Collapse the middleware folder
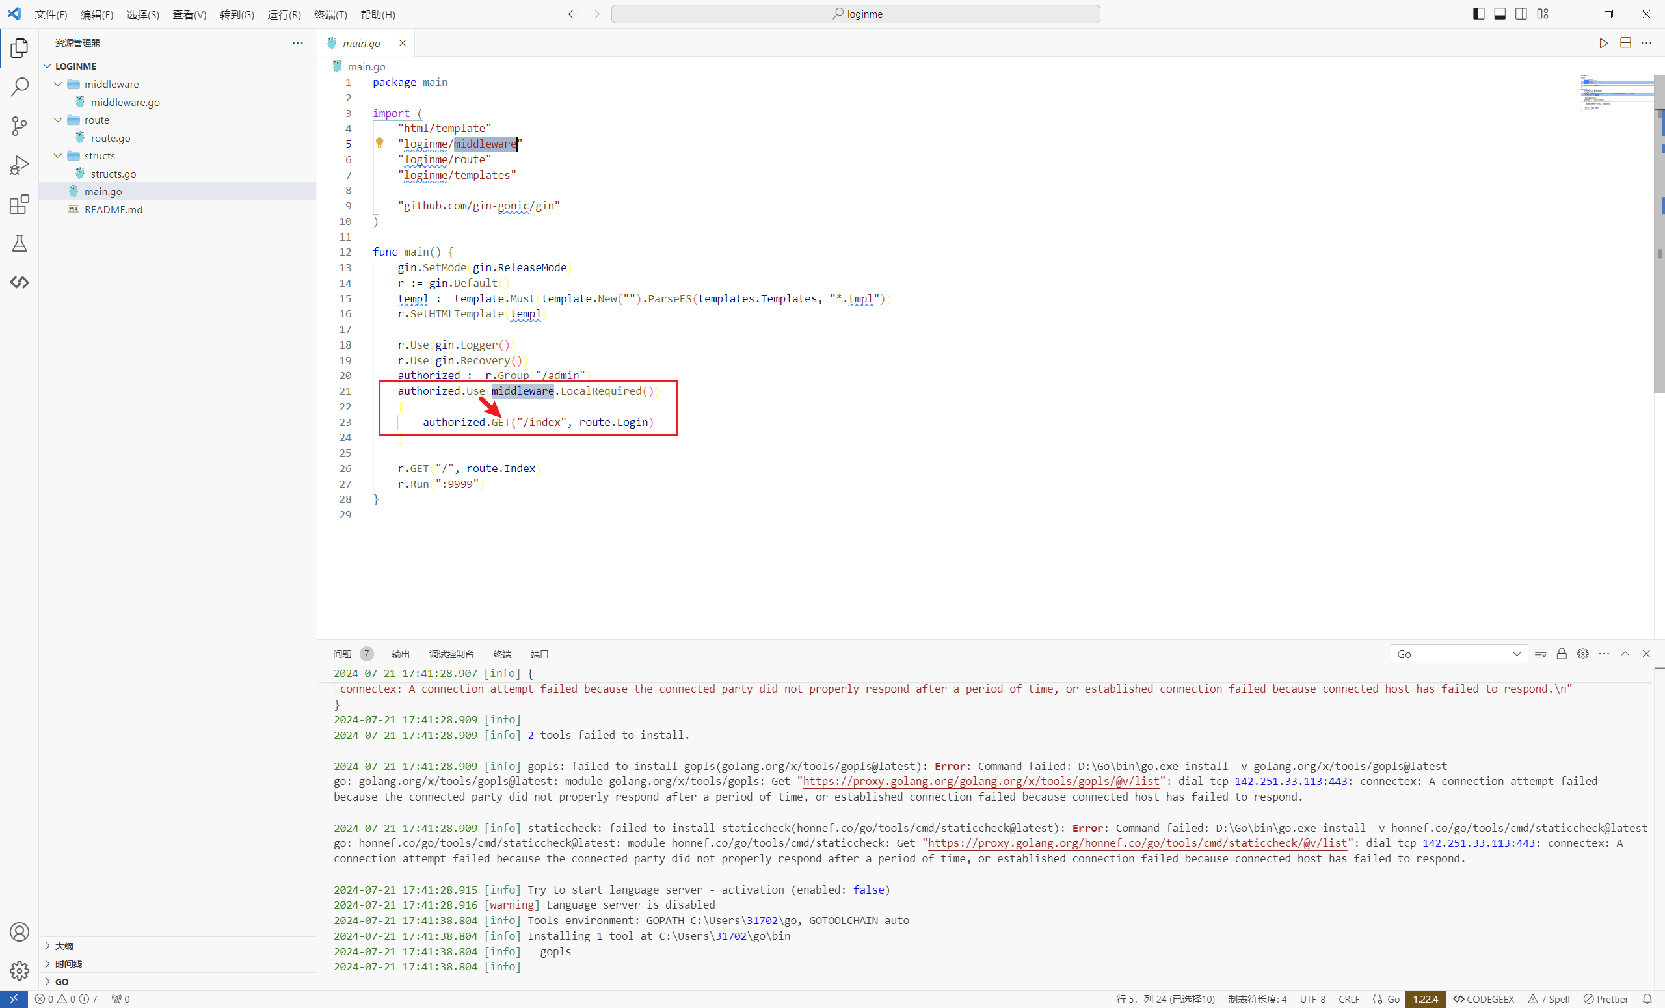Viewport: 1665px width, 1008px height. [x=58, y=84]
